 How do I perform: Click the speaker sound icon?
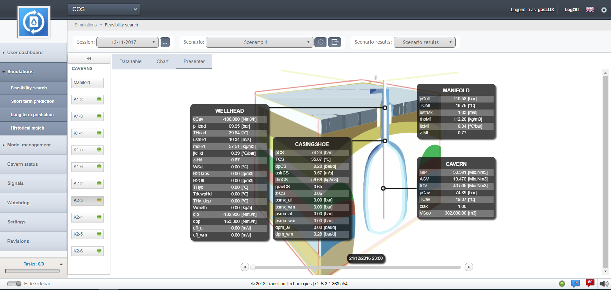604,284
